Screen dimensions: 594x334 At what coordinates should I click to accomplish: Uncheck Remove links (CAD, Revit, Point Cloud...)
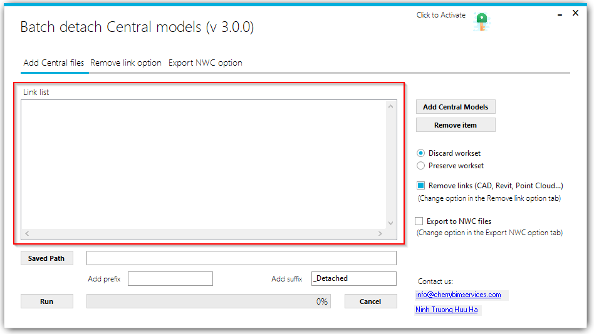tap(420, 186)
